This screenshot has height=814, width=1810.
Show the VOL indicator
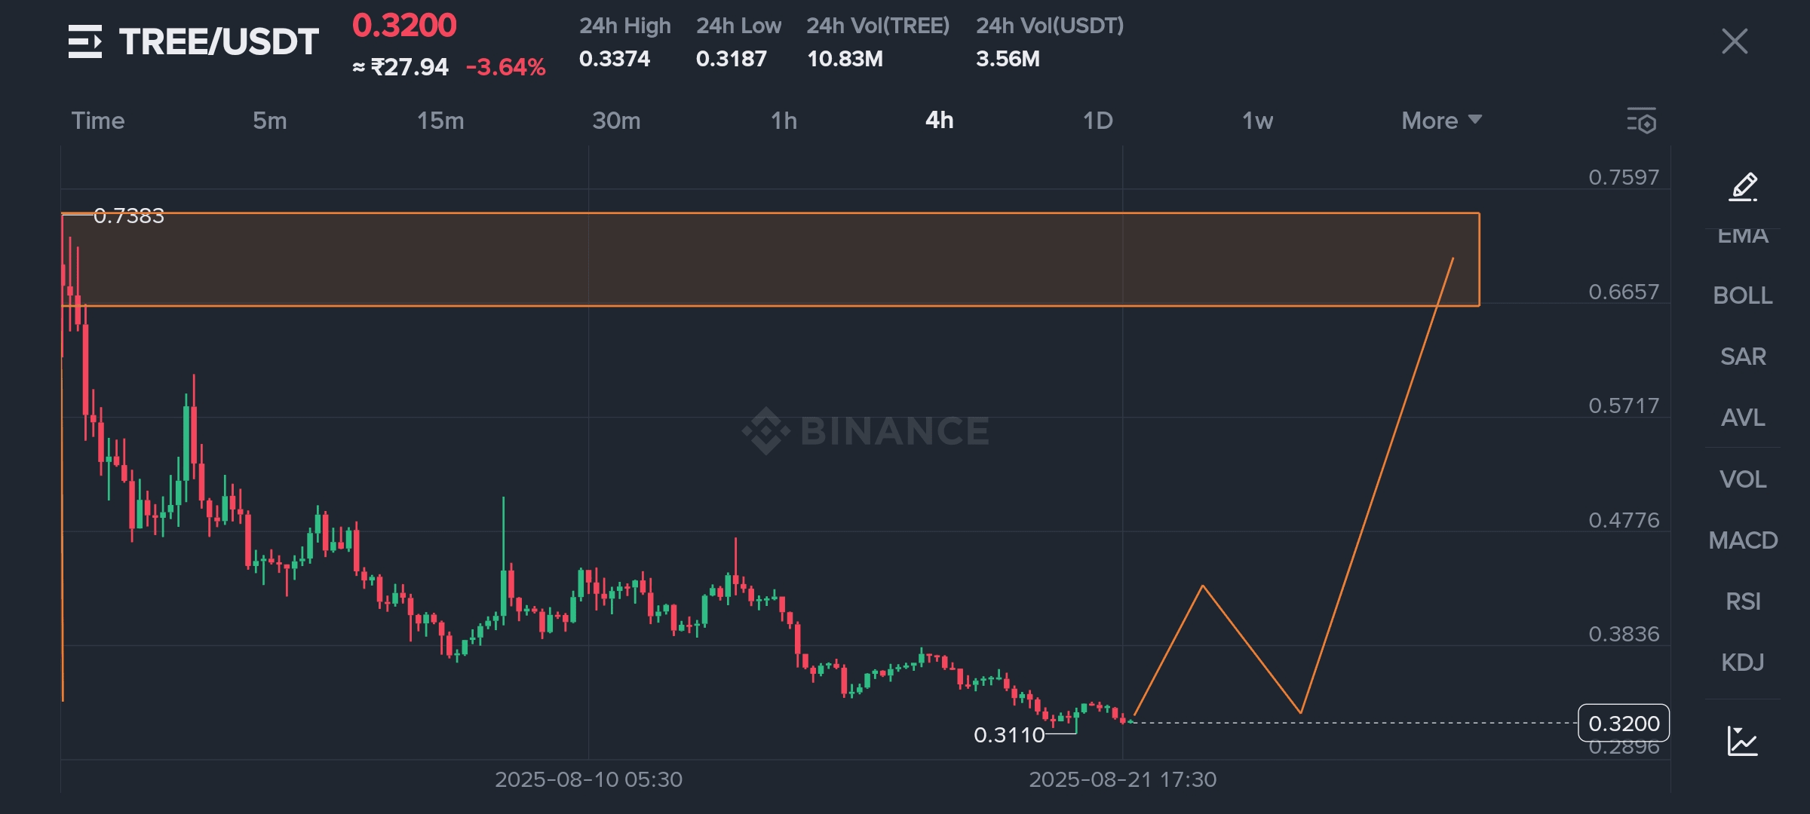[1742, 479]
